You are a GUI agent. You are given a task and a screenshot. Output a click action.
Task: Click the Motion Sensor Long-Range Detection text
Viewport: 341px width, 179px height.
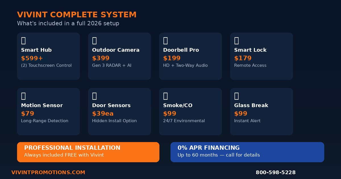(45, 121)
